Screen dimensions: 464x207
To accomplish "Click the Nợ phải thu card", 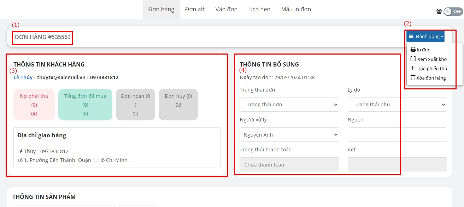I will pos(34,105).
